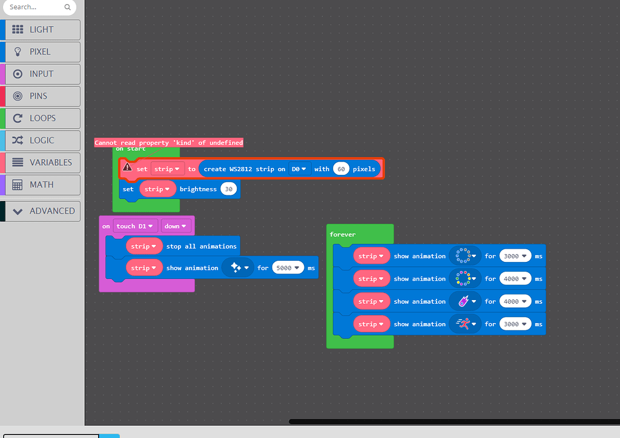
Task: Click the LOOPS circular arrow icon
Action: click(18, 118)
